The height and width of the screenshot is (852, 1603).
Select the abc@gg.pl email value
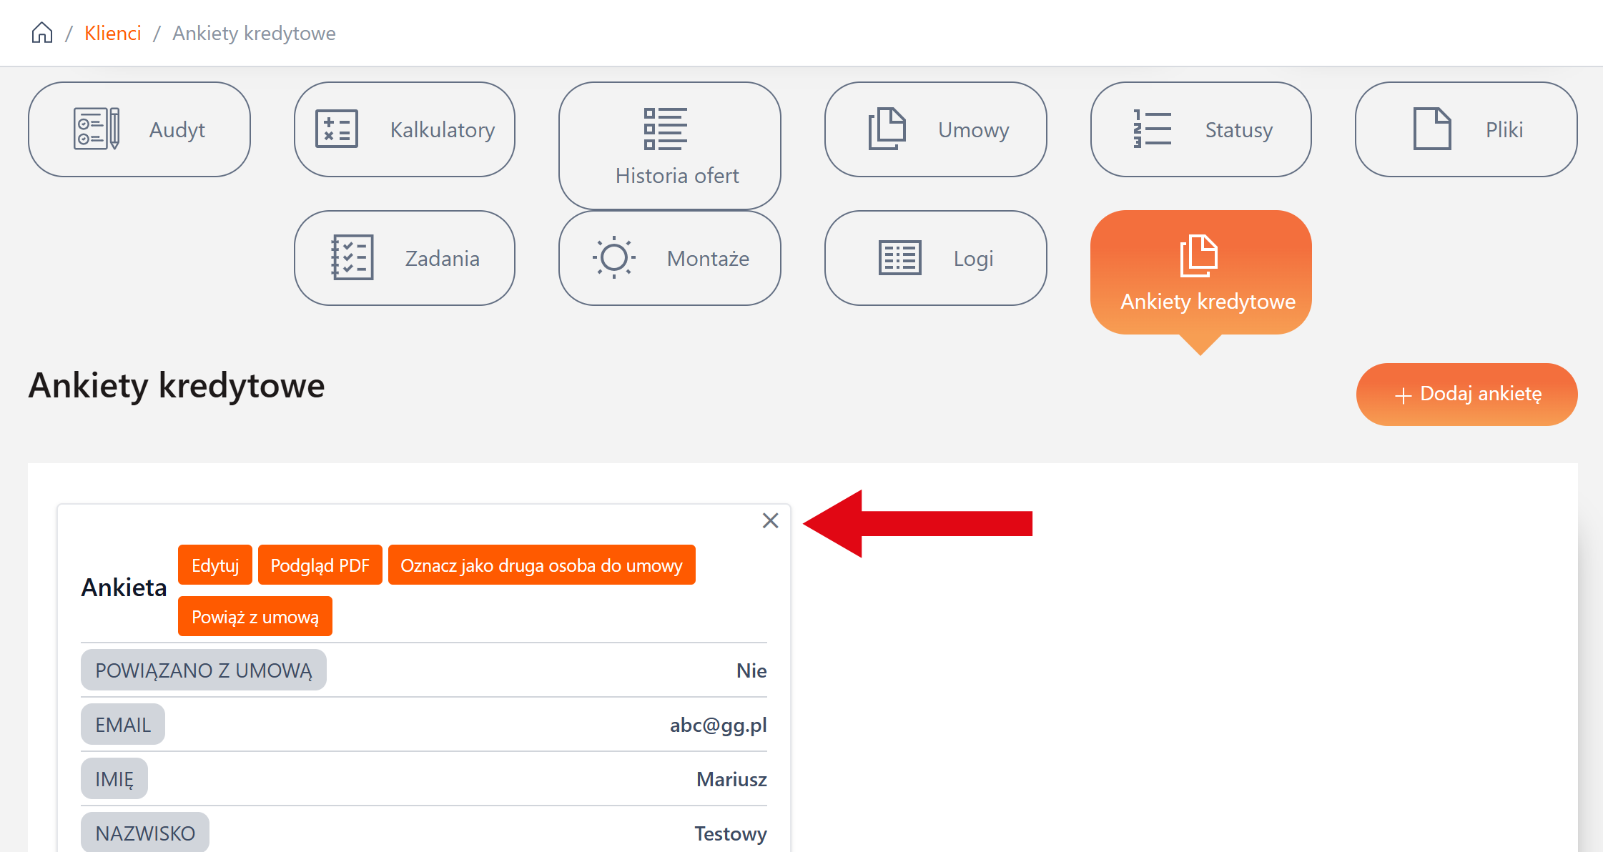tap(718, 725)
